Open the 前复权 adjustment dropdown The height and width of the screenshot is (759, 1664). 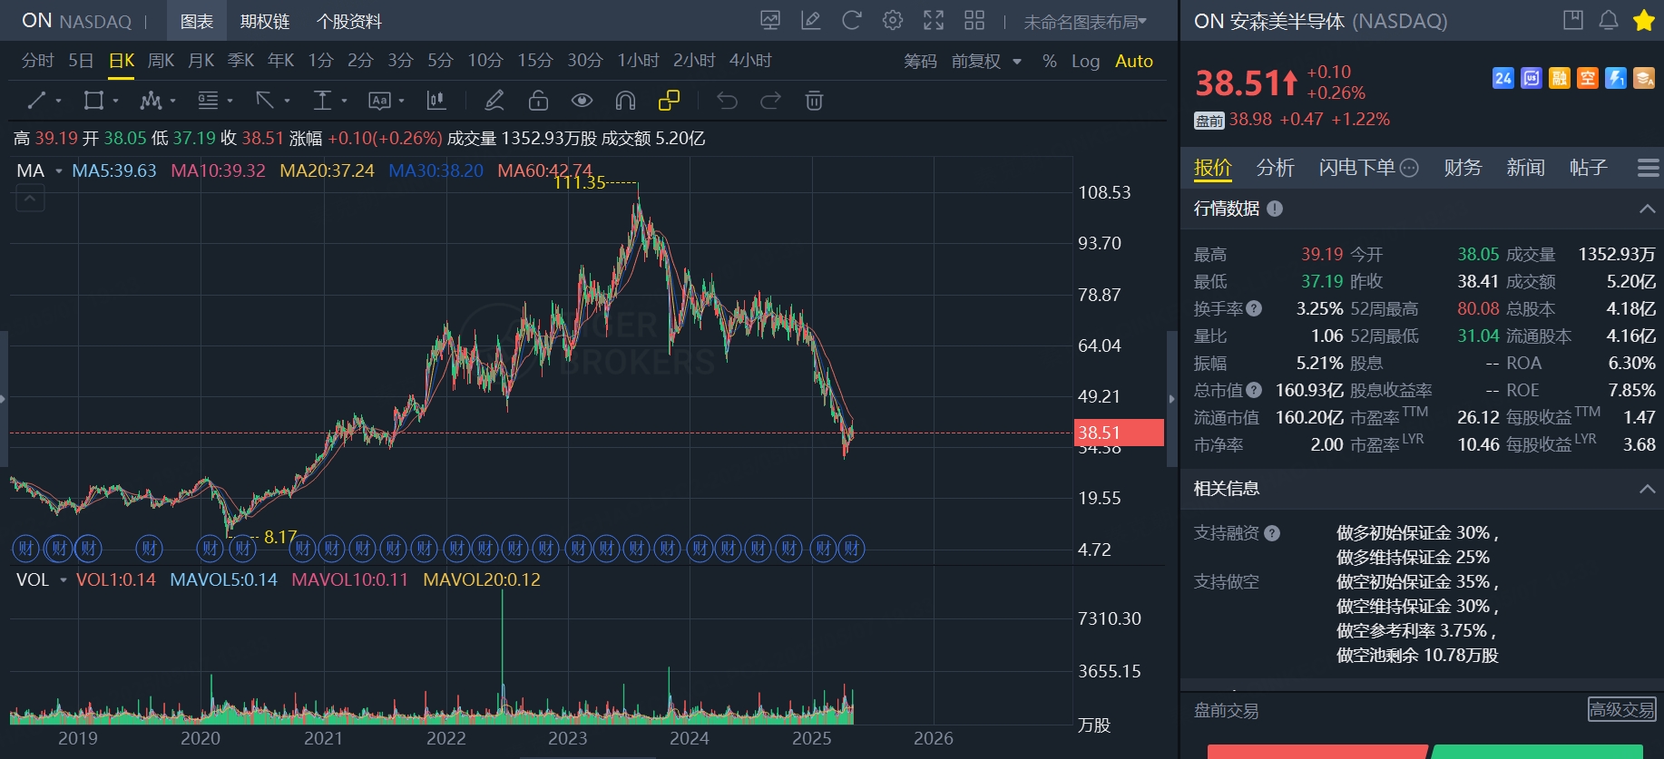(986, 61)
